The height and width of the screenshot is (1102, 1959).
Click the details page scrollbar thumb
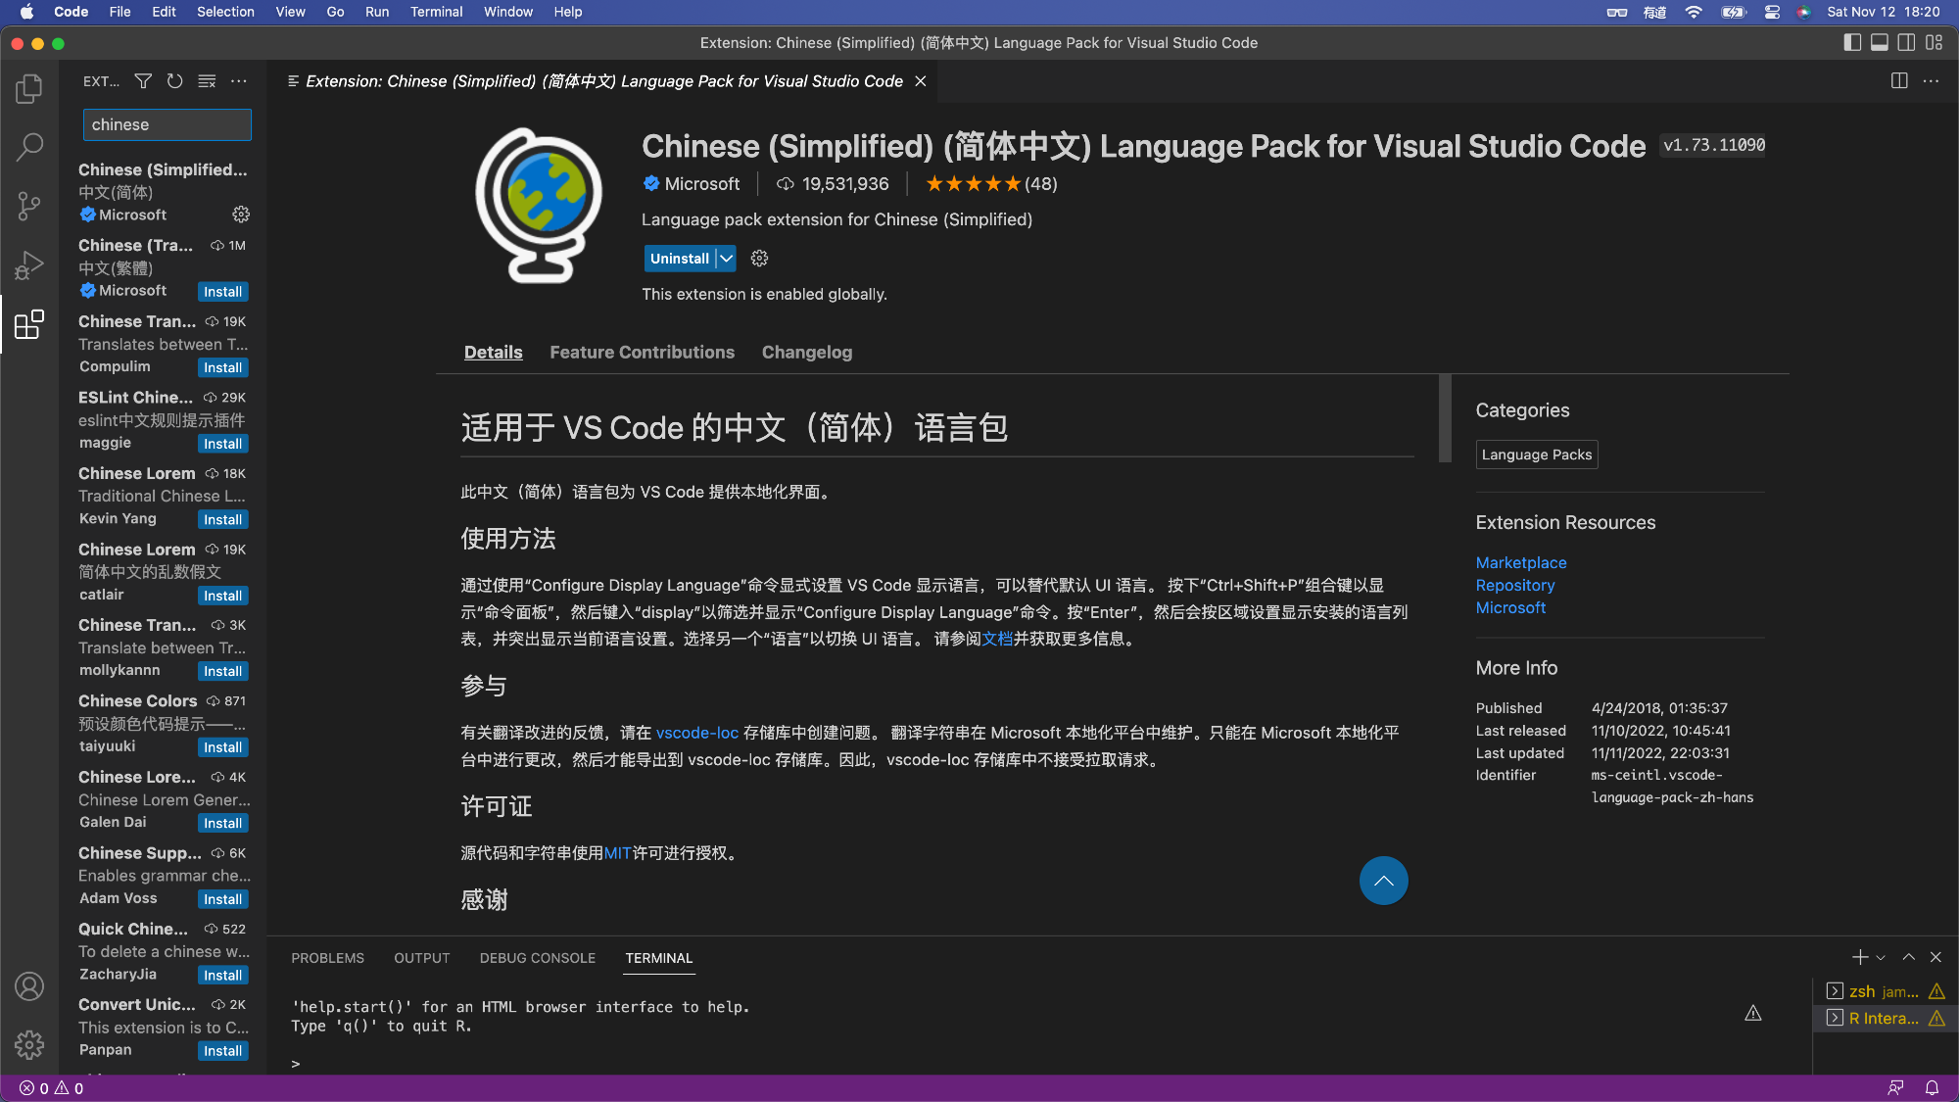[1445, 417]
